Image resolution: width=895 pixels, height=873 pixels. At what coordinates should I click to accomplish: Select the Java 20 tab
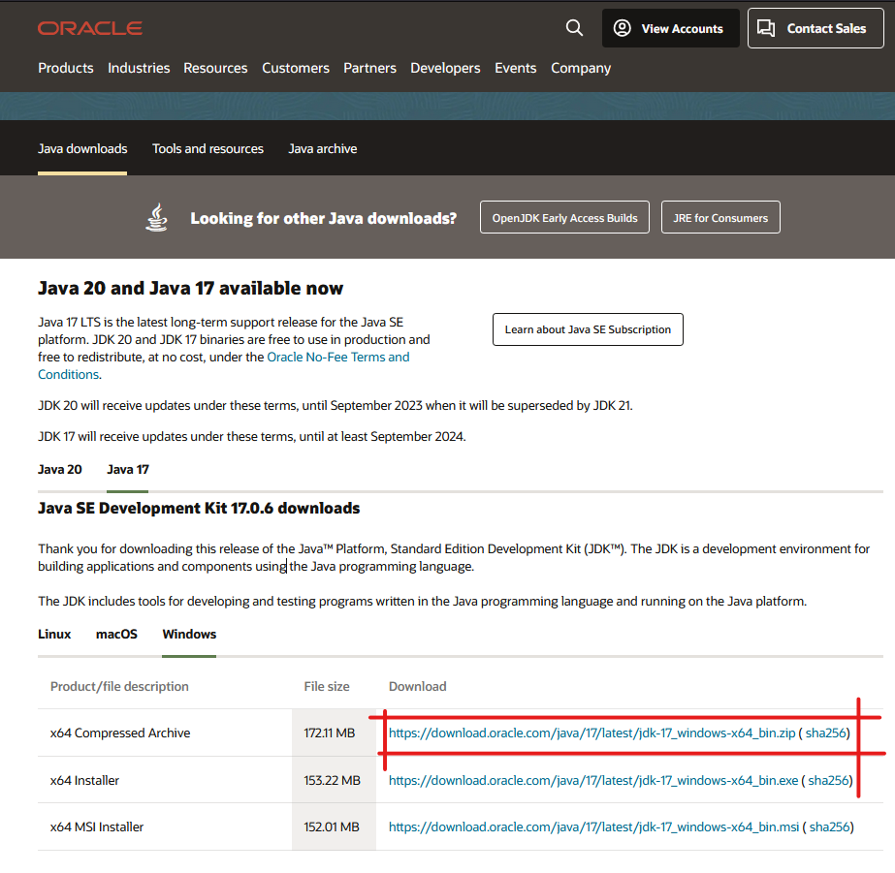[x=60, y=469]
